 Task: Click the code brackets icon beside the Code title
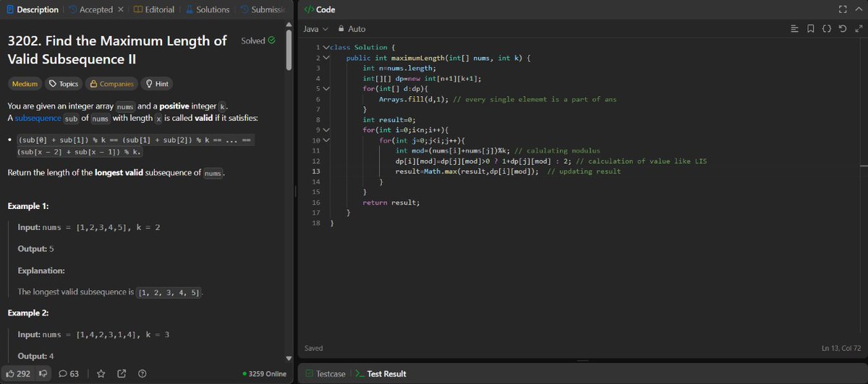(308, 9)
